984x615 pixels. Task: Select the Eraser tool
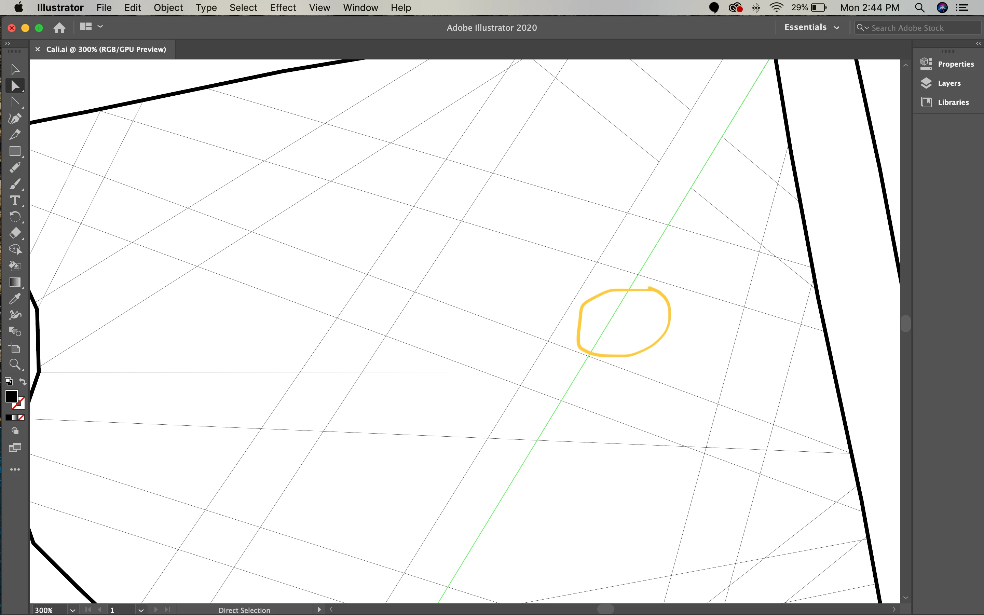point(15,233)
